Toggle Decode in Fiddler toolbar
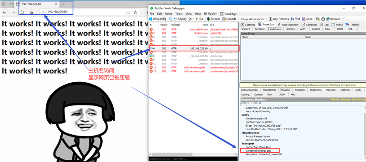The height and width of the screenshot is (162, 366). point(229,19)
